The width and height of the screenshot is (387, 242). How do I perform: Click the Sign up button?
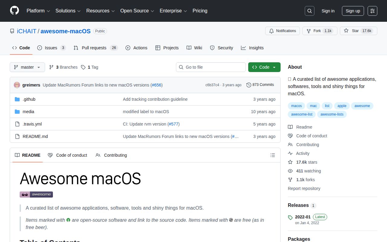353,11
